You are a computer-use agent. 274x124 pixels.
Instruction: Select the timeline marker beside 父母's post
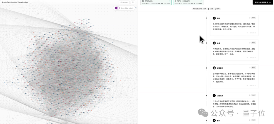tap(206, 43)
